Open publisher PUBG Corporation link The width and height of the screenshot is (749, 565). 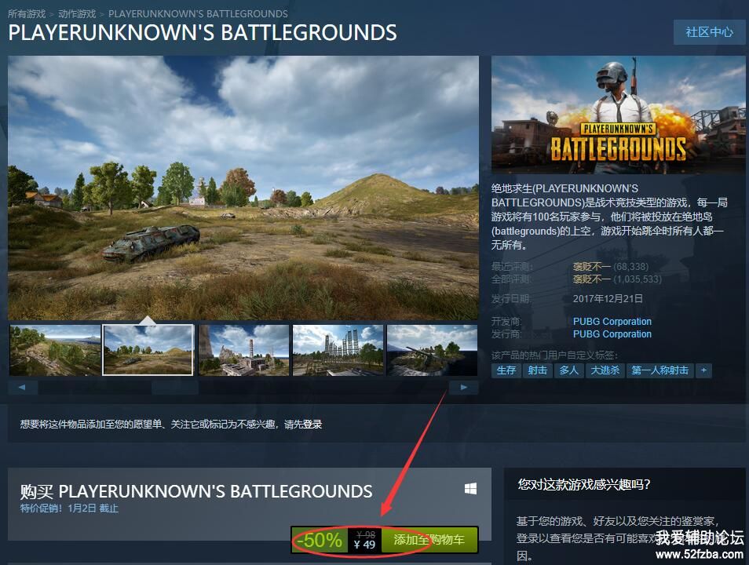[612, 334]
